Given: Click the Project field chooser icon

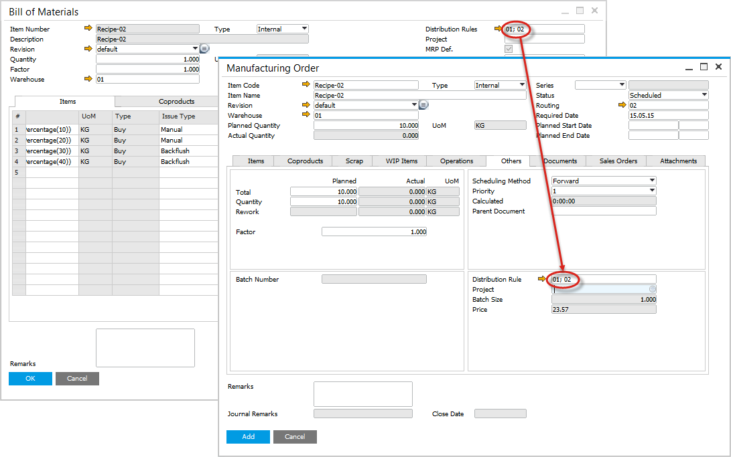Looking at the screenshot, I should [652, 289].
